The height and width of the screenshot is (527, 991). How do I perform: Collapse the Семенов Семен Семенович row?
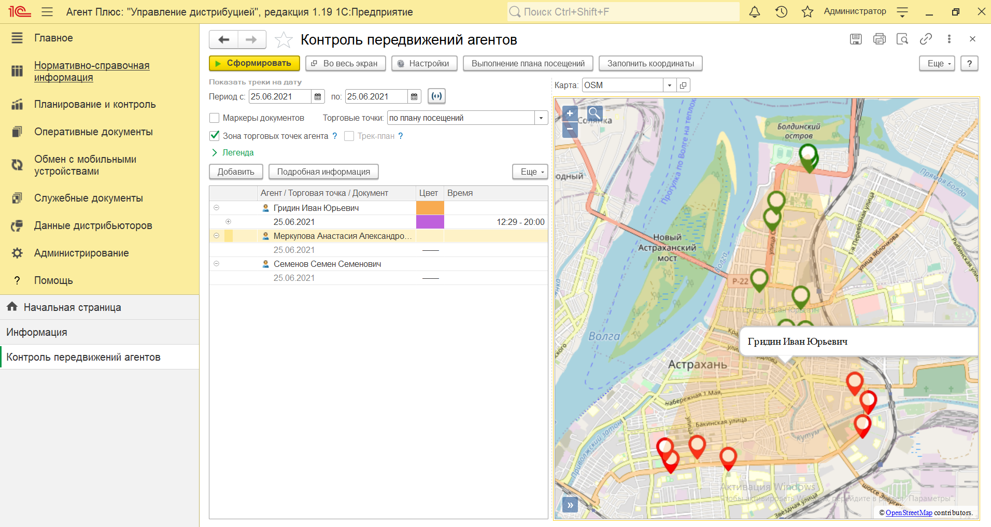[217, 264]
